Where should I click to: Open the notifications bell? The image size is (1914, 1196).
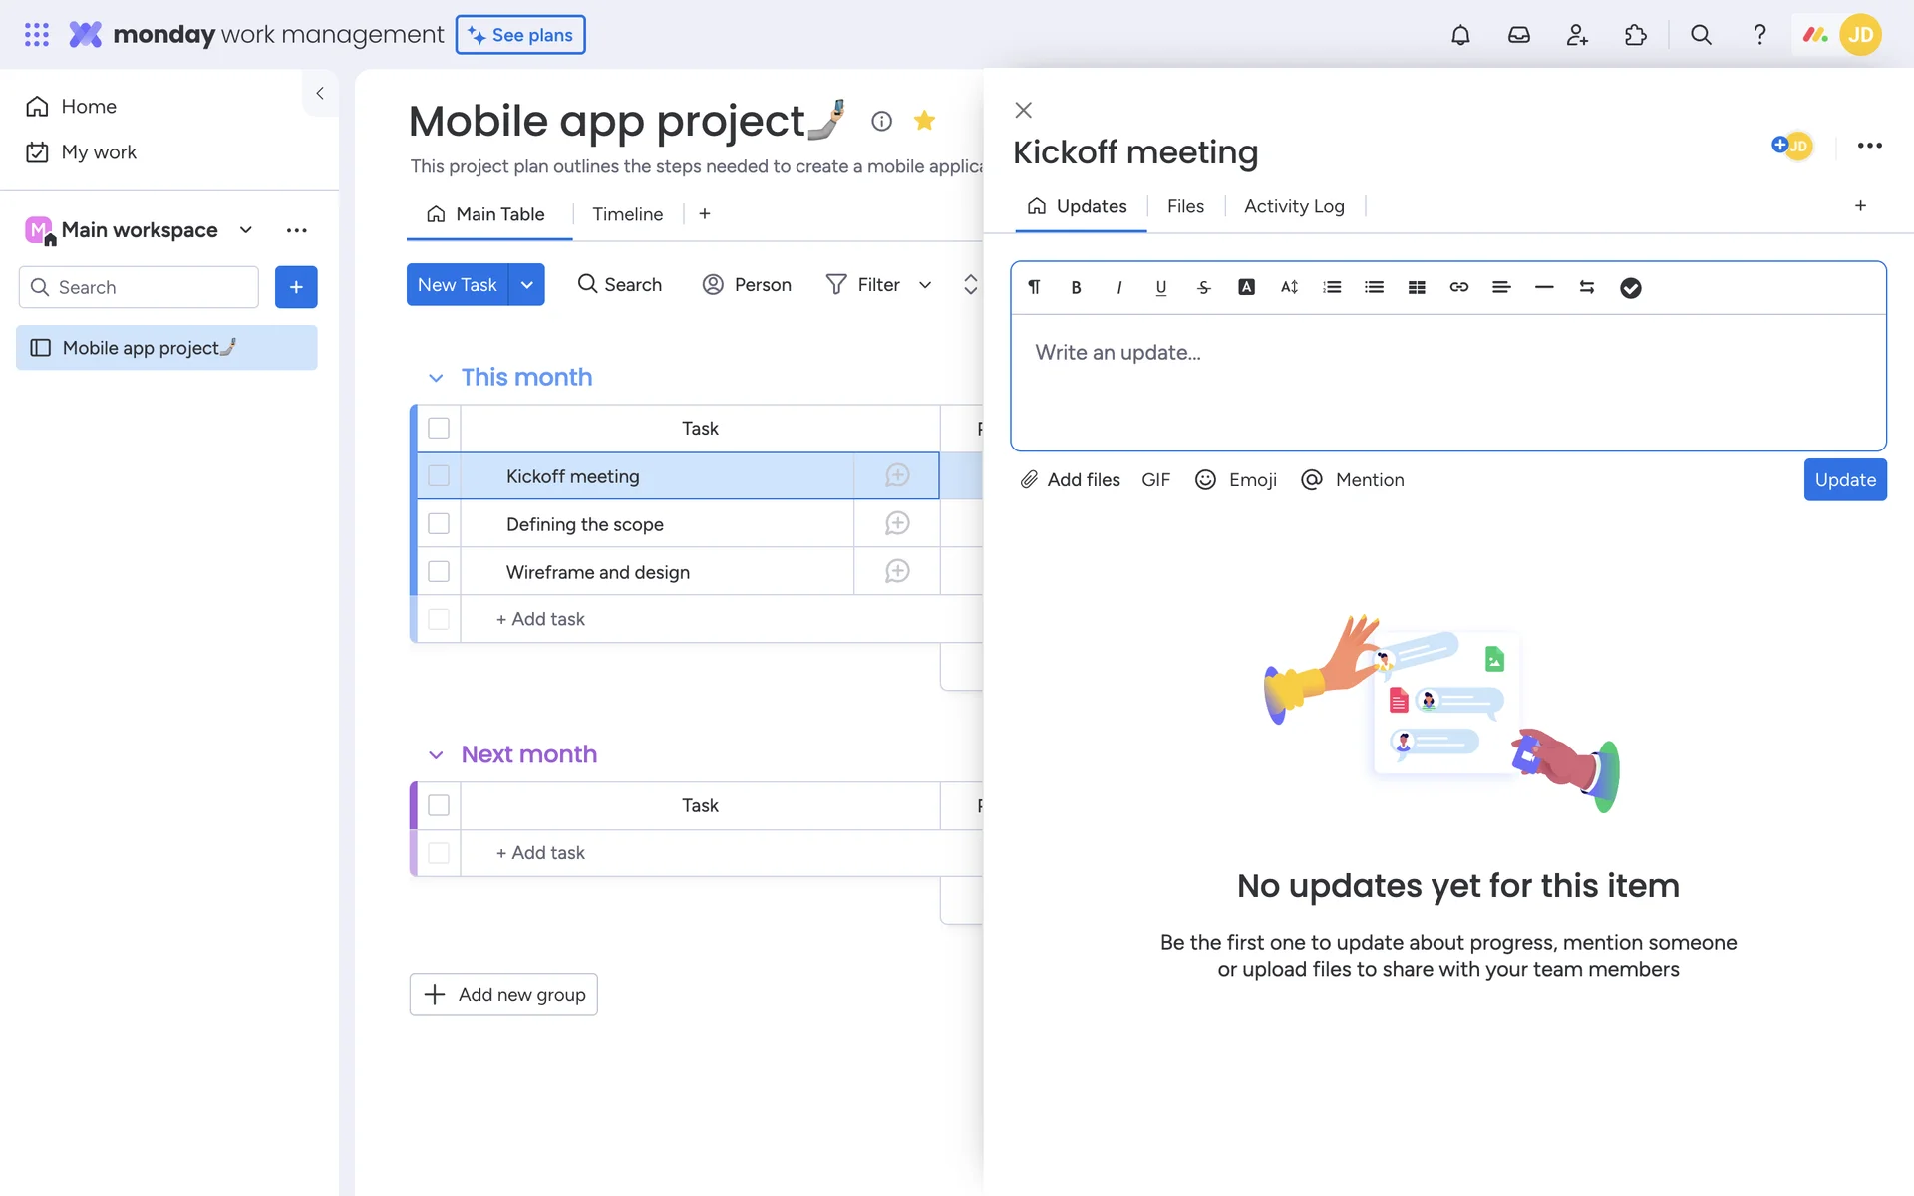(1460, 35)
